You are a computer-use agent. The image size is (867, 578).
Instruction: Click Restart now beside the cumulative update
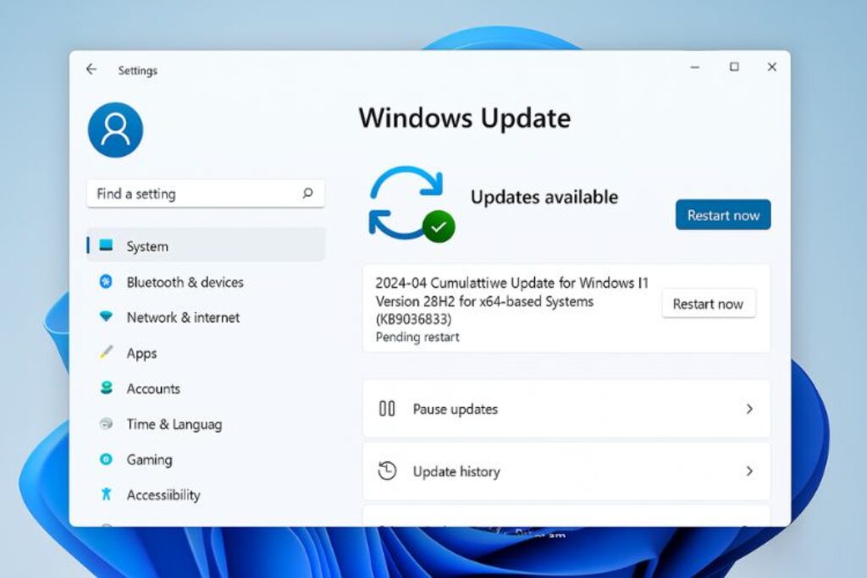pyautogui.click(x=708, y=303)
